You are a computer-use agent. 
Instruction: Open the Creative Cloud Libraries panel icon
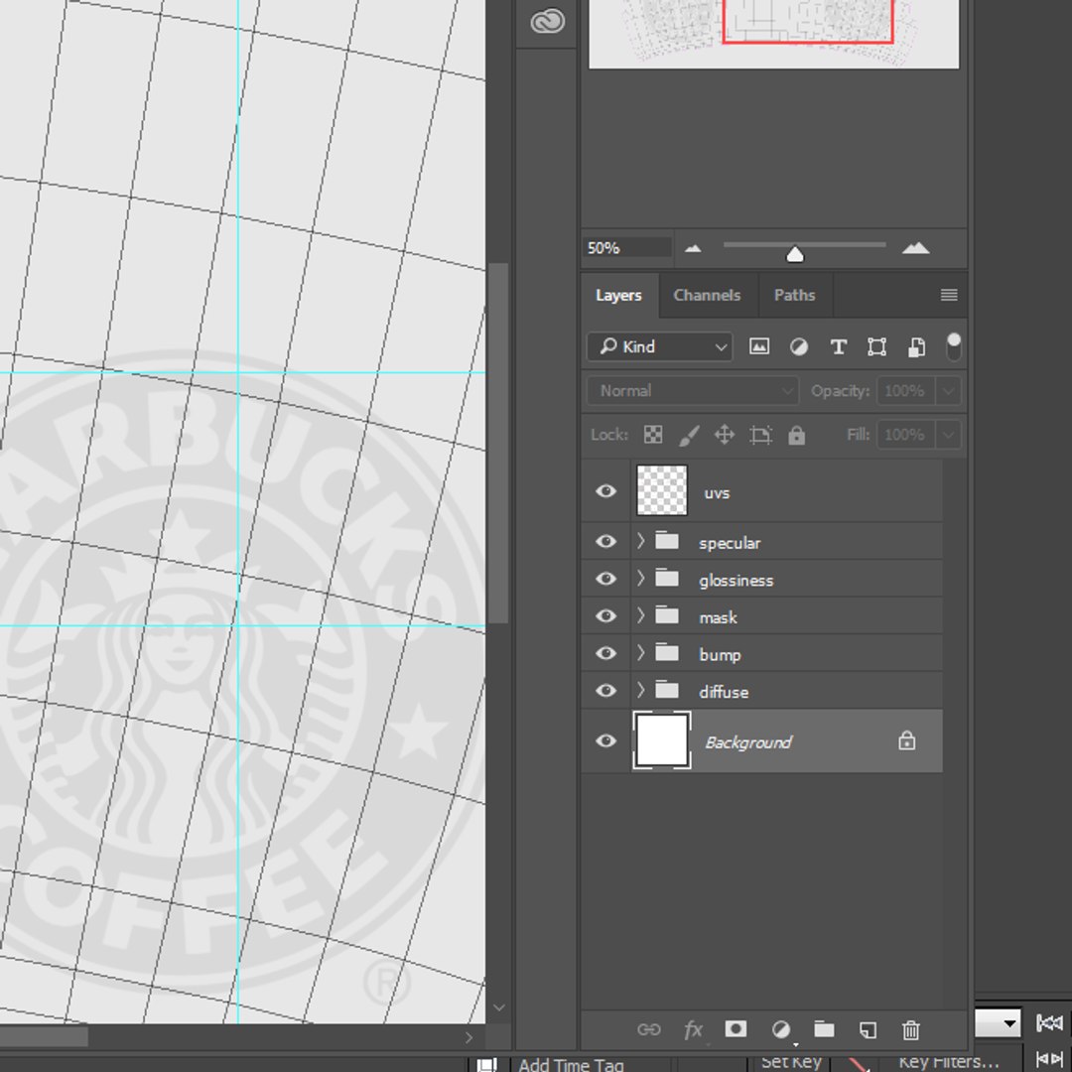point(547,21)
